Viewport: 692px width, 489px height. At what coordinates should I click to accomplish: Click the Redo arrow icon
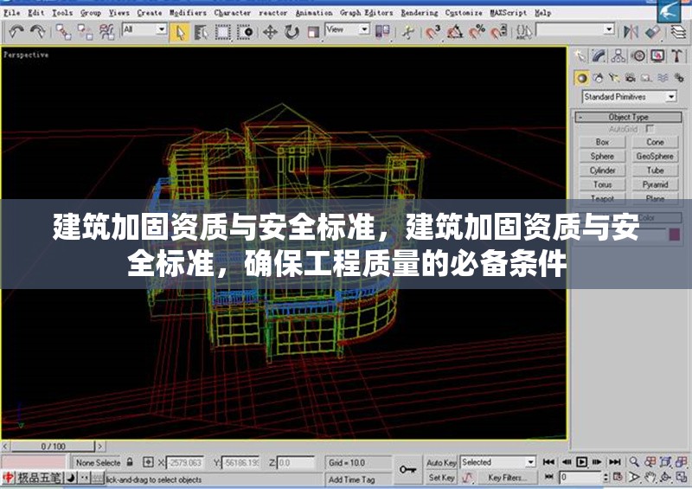pos(37,31)
